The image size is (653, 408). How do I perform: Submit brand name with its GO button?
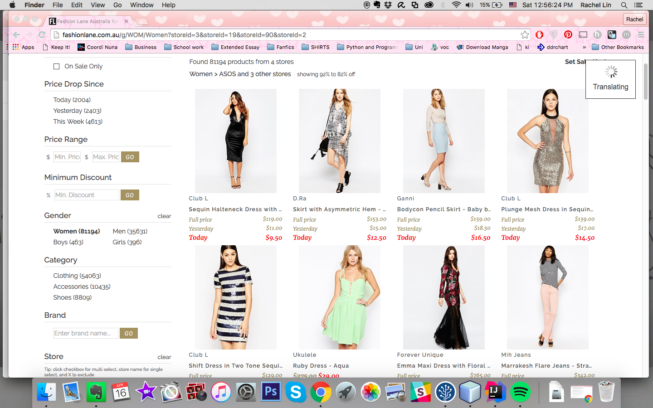coord(129,333)
